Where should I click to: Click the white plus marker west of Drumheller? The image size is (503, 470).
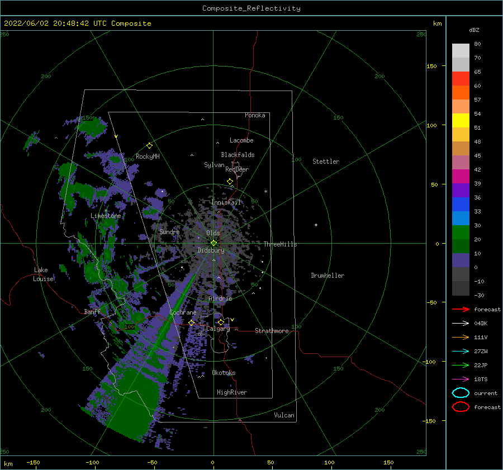click(316, 225)
